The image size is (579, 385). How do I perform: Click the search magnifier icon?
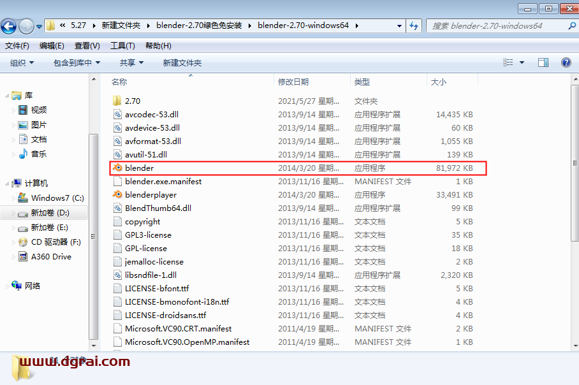(572, 26)
